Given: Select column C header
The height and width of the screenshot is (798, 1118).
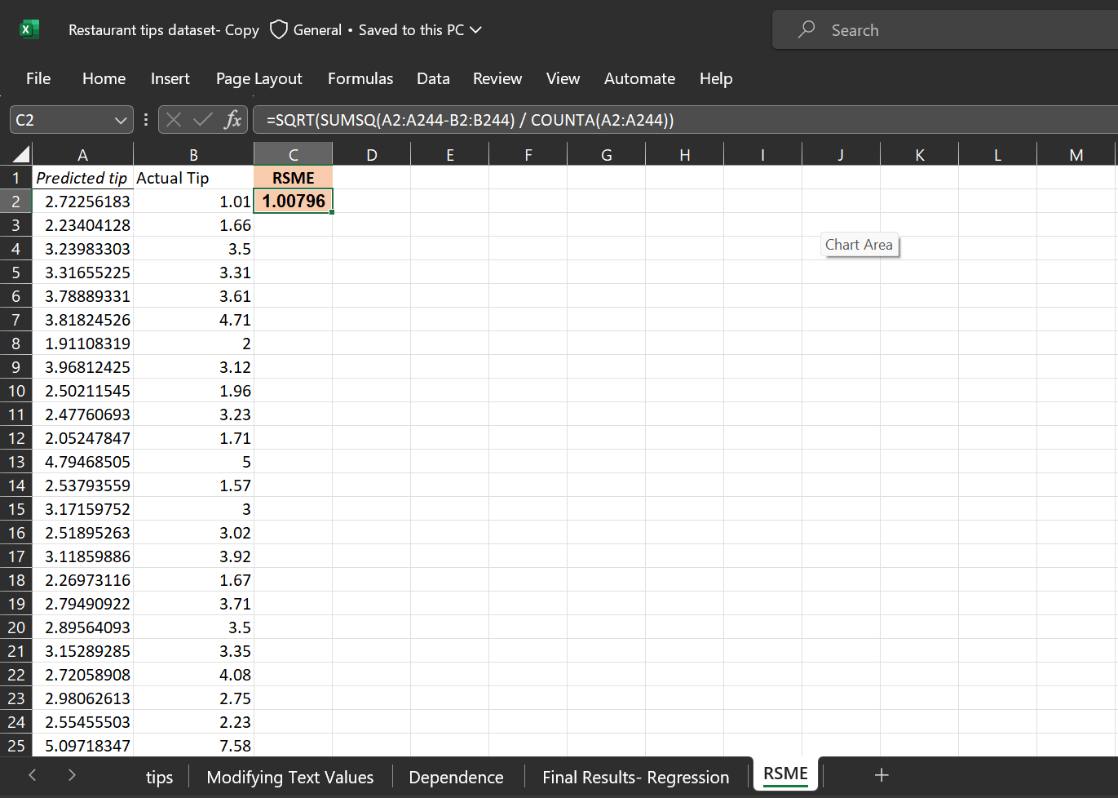Looking at the screenshot, I should pos(293,154).
